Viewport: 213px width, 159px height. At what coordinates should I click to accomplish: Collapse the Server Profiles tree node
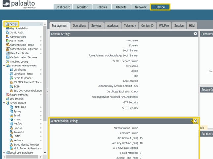(4, 103)
